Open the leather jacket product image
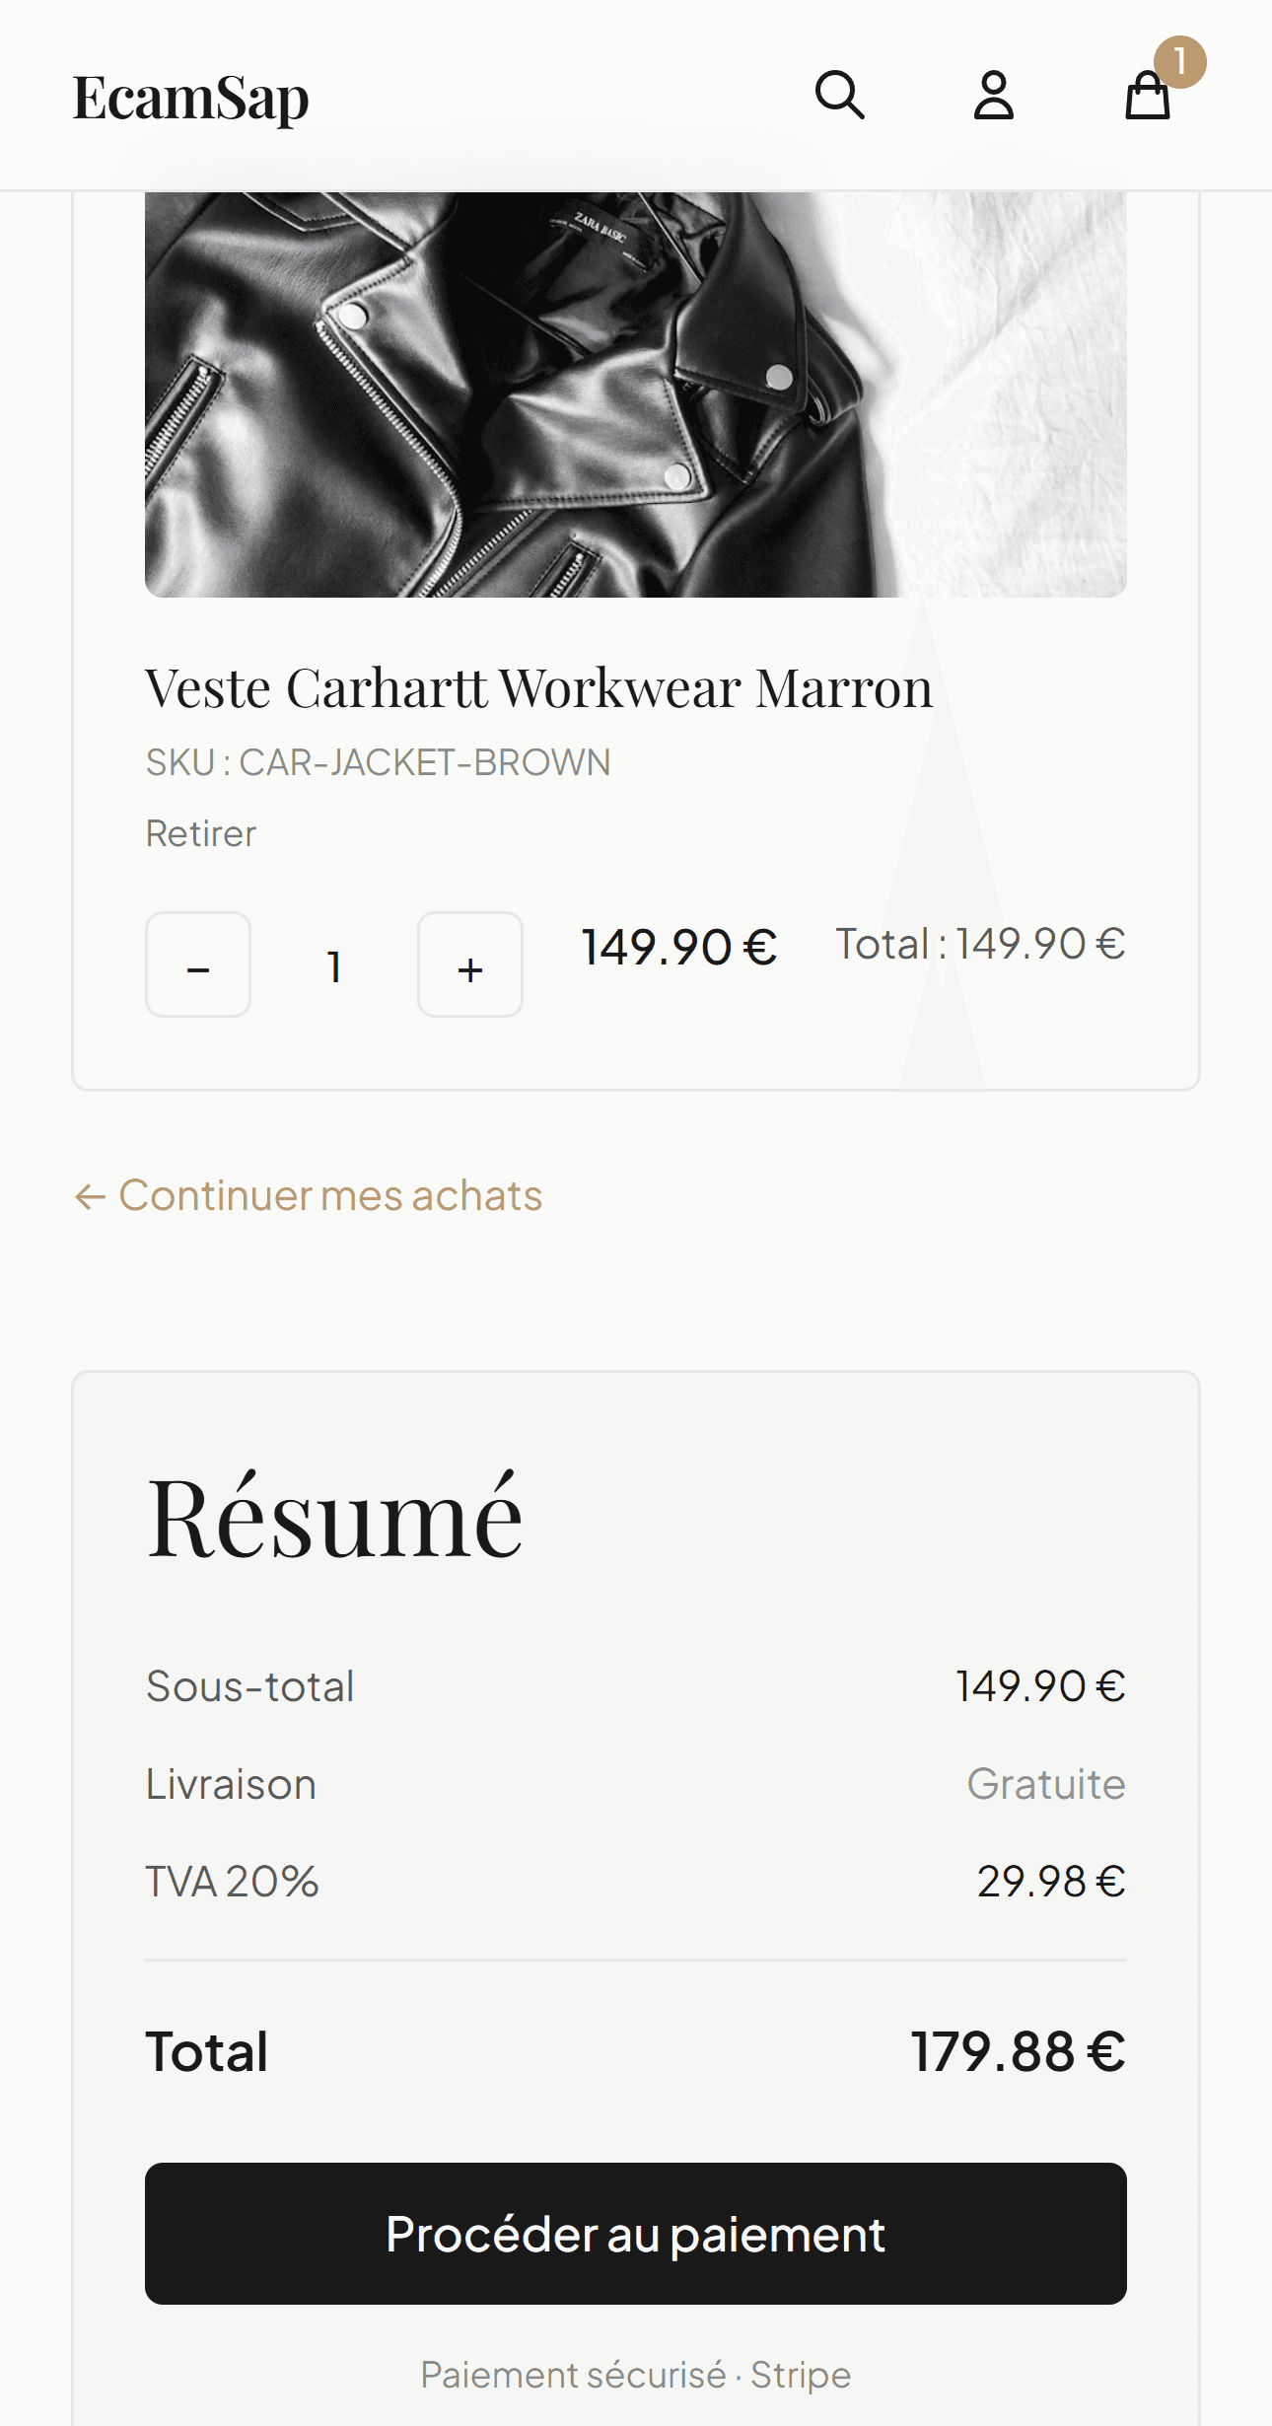Image resolution: width=1272 pixels, height=2426 pixels. point(635,394)
